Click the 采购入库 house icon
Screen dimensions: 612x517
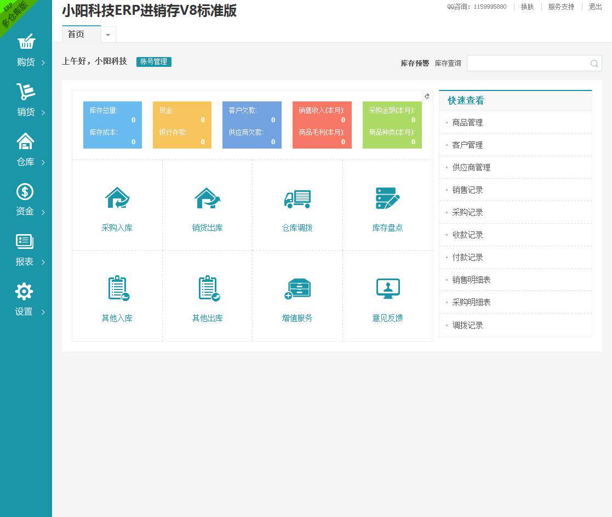117,198
